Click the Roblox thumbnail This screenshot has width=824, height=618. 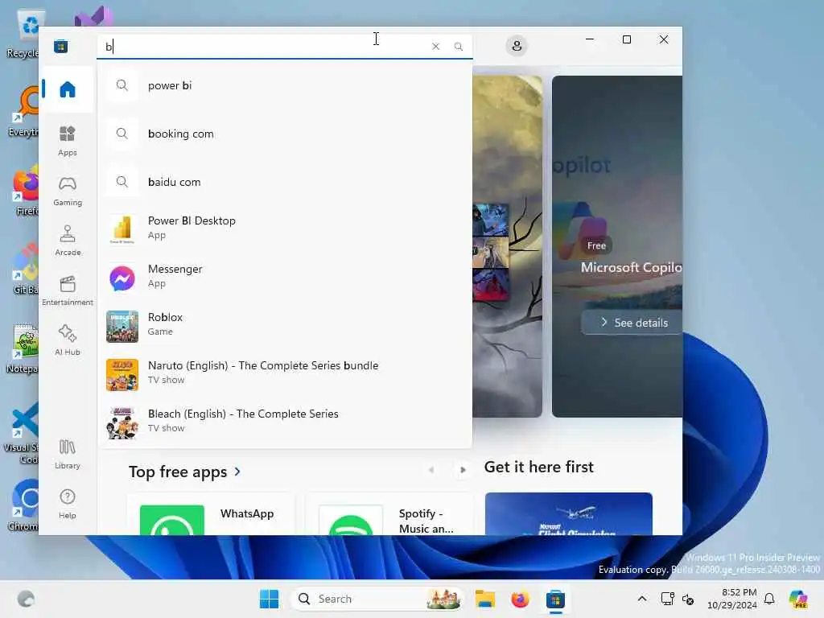[122, 327]
